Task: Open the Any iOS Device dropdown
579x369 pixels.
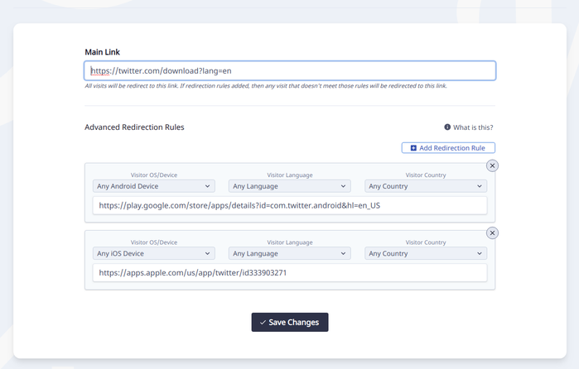Action: (153, 253)
